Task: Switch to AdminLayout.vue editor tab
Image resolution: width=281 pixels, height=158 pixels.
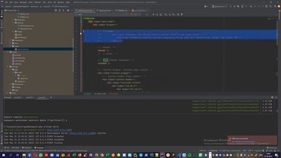Action: coord(85,11)
